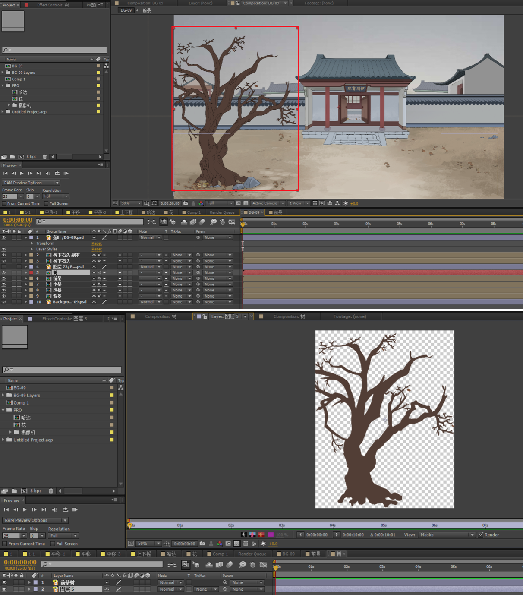This screenshot has height=595, width=523.
Task: Click the magenta color swatch in the Layer viewer
Action: pos(271,535)
